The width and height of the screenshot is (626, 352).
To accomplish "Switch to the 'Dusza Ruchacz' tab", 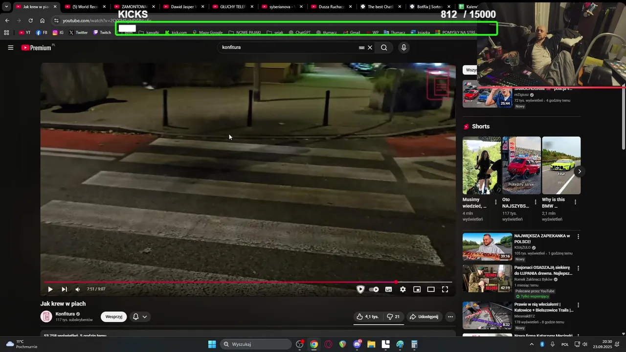I will (331, 7).
